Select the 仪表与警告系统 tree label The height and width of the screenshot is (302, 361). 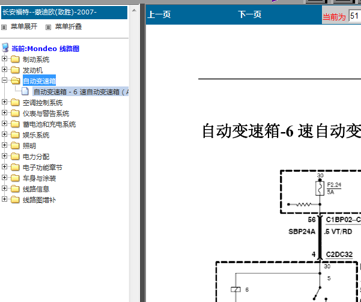click(46, 113)
